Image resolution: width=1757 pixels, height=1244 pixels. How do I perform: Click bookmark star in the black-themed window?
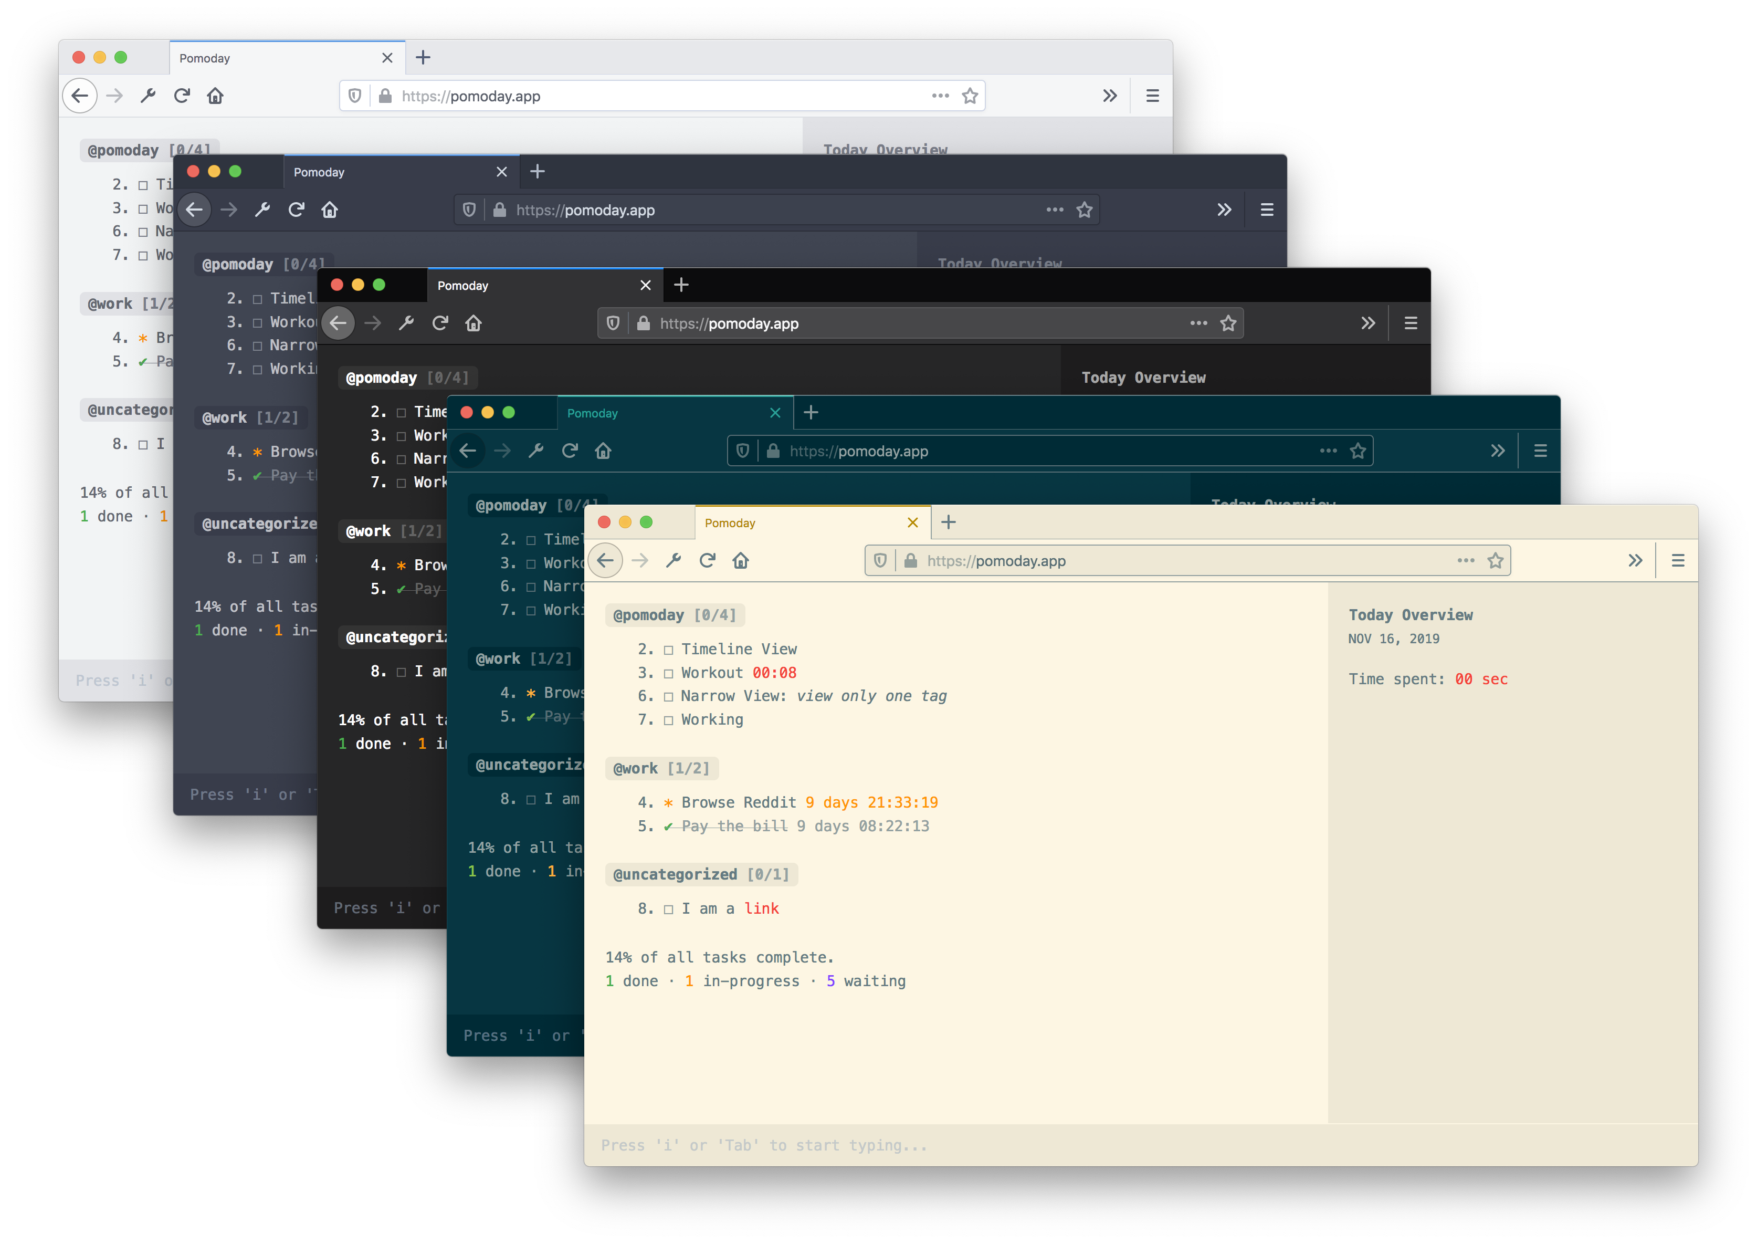(x=1228, y=323)
